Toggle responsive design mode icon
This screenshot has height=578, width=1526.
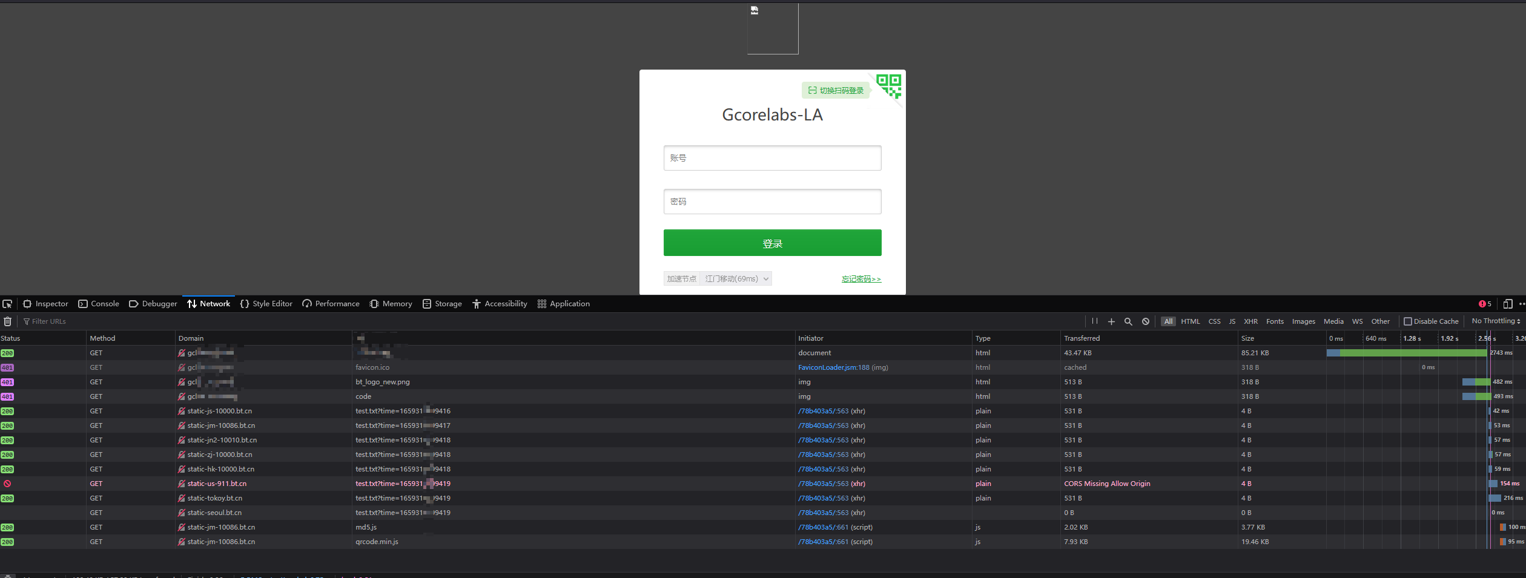(1508, 304)
